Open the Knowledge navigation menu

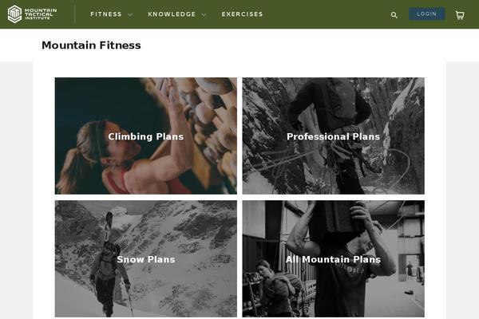click(x=172, y=14)
